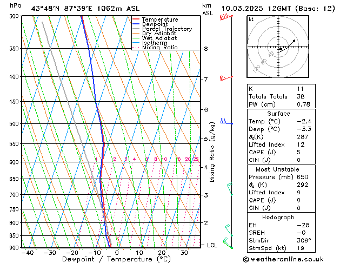Click the Hodograph section heading
The height and width of the screenshot is (263, 340).
tap(278, 217)
